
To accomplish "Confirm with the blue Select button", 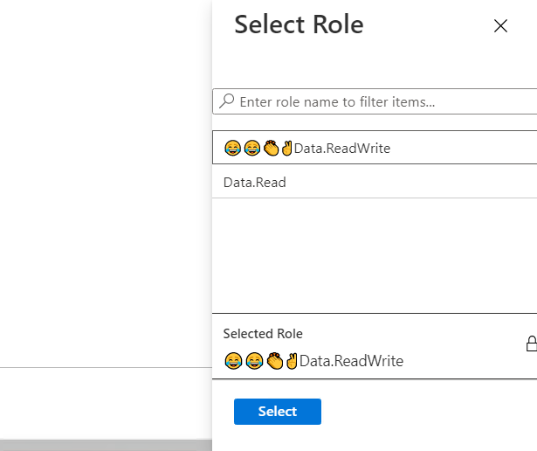I will click(x=278, y=412).
